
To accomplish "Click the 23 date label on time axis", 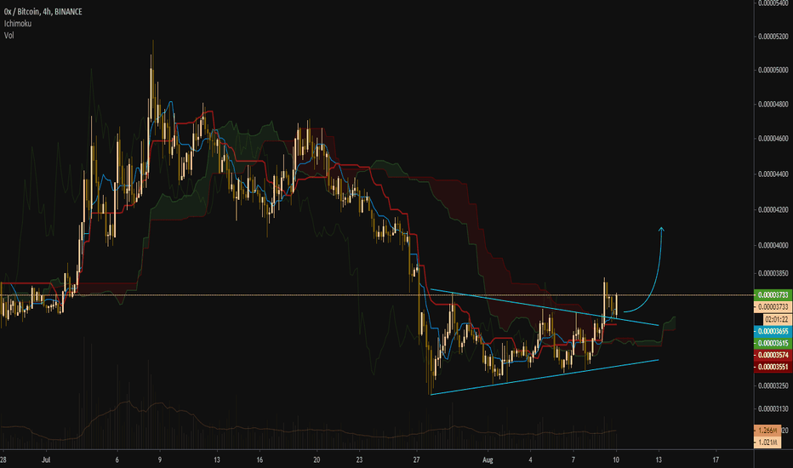I will coord(359,459).
